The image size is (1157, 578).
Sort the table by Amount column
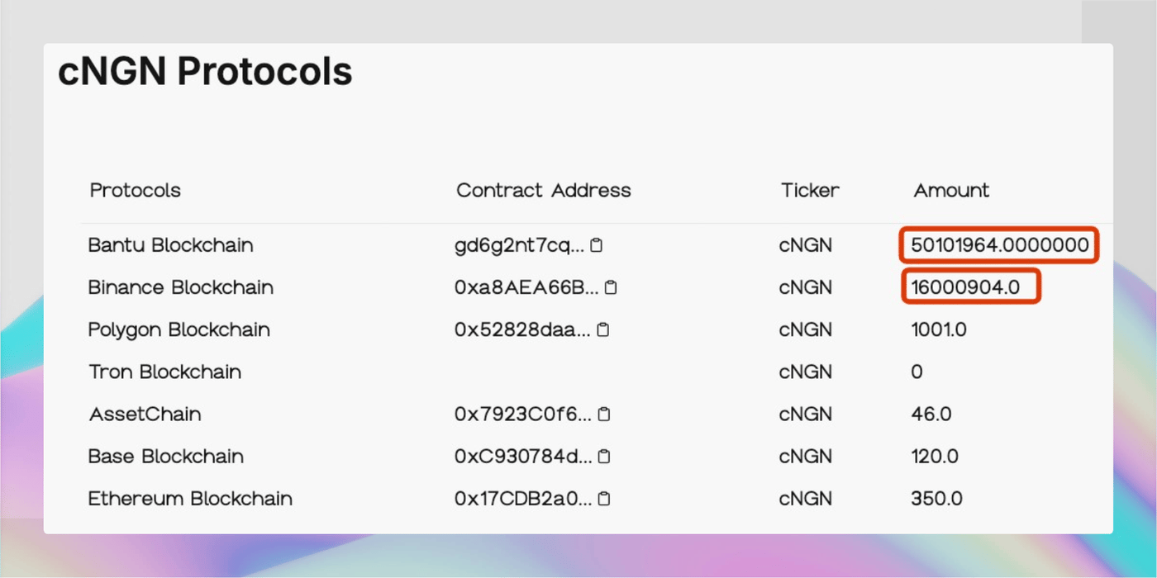point(950,190)
